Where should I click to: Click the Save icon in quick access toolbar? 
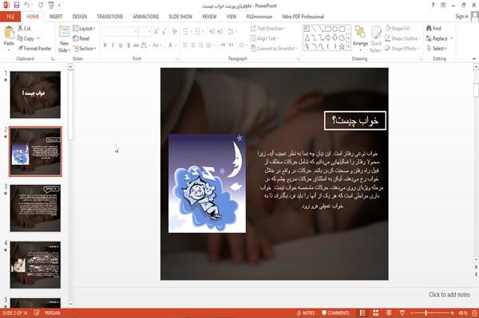[17, 6]
